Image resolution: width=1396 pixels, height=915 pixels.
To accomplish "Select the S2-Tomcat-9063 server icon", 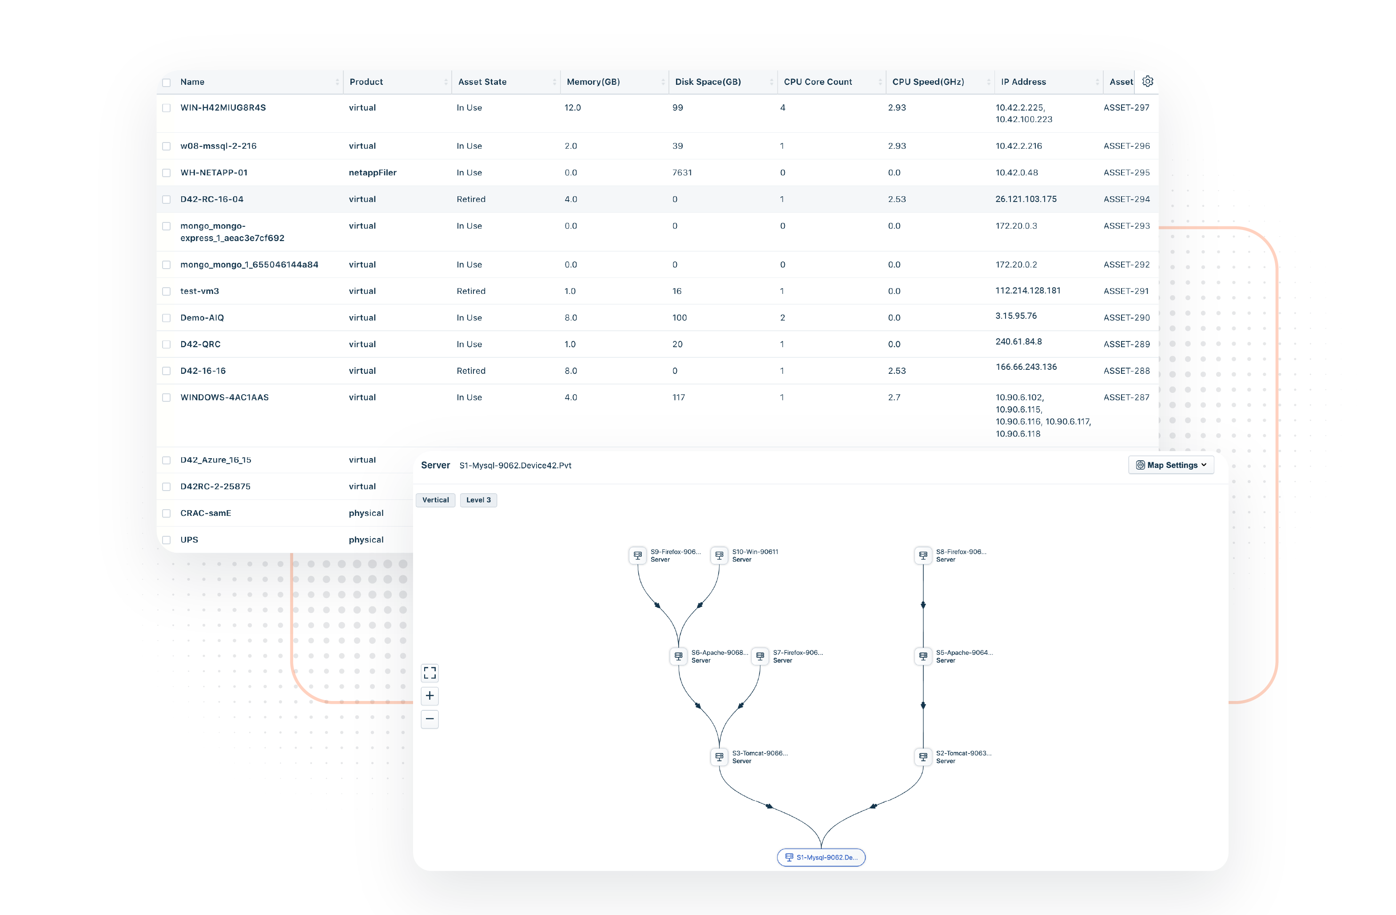I will pos(923,757).
